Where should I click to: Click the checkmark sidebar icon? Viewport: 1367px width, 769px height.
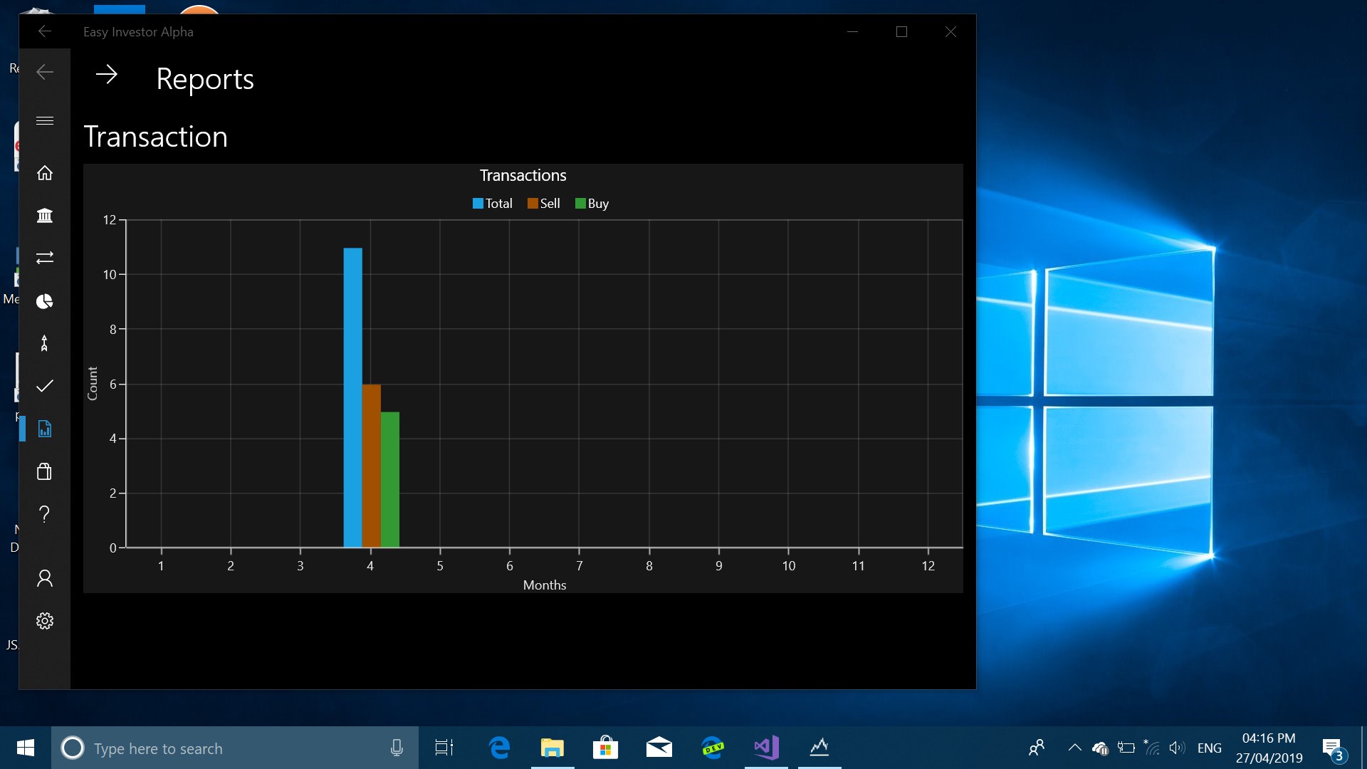tap(44, 386)
